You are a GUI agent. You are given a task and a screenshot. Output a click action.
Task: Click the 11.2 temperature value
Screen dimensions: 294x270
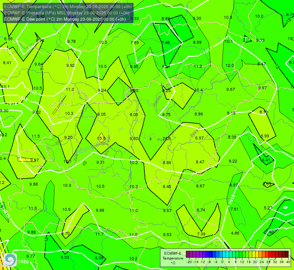click(198, 66)
